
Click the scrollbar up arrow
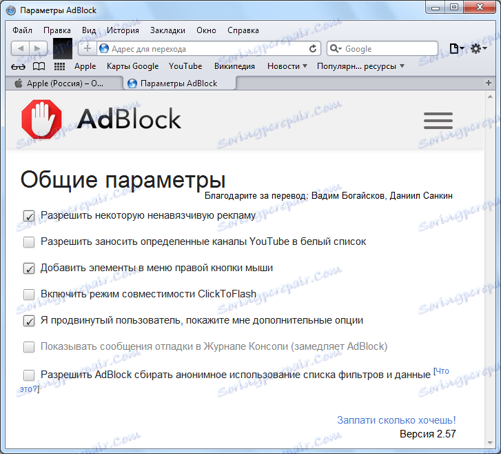coord(490,97)
